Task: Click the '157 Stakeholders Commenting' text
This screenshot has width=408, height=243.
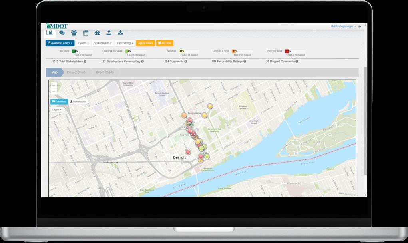Action: pyautogui.click(x=121, y=62)
